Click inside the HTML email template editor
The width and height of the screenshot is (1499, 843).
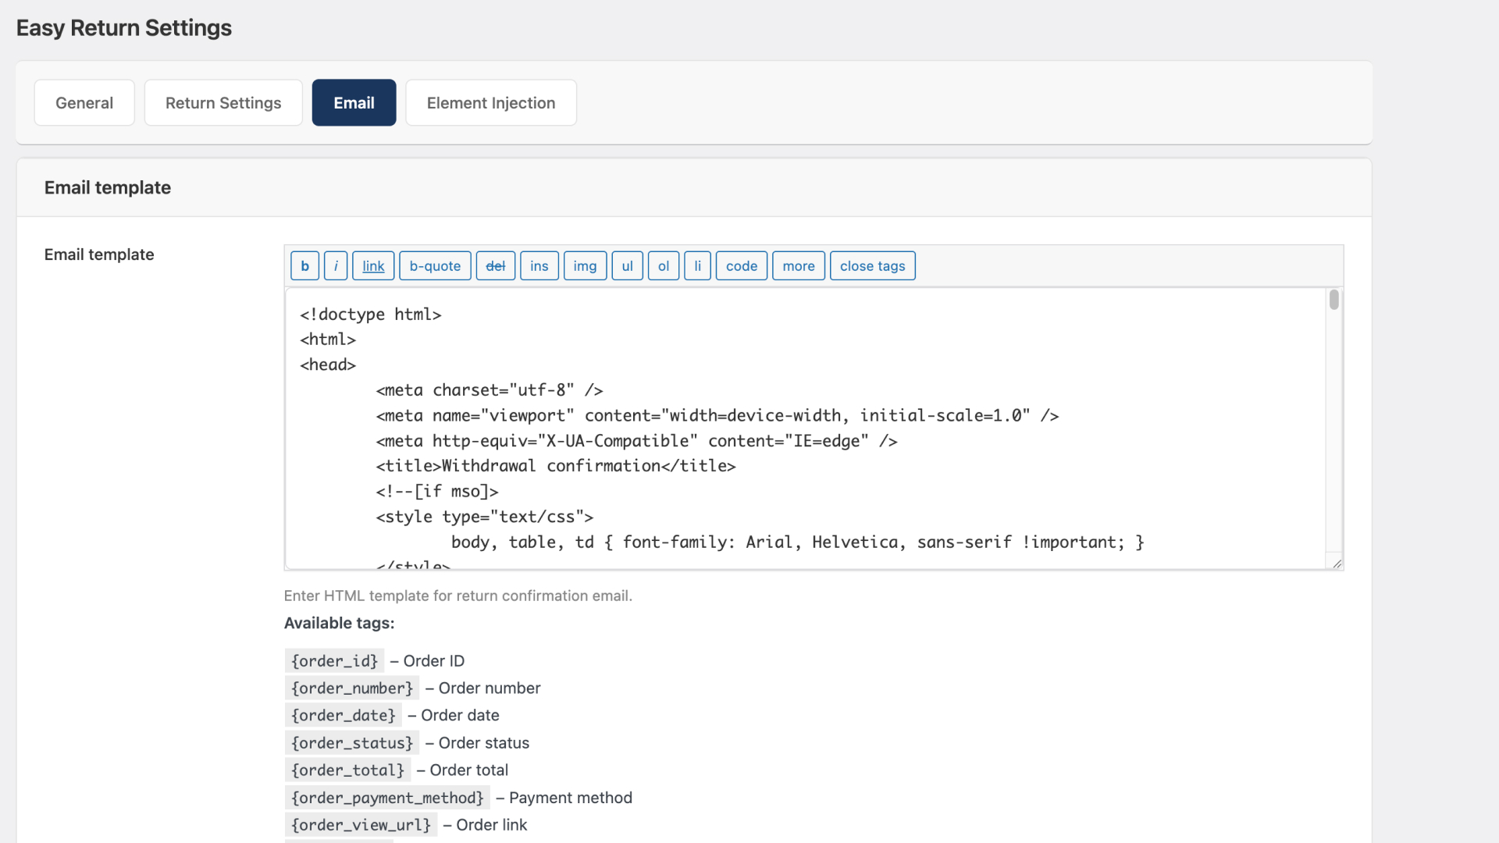[x=781, y=429]
